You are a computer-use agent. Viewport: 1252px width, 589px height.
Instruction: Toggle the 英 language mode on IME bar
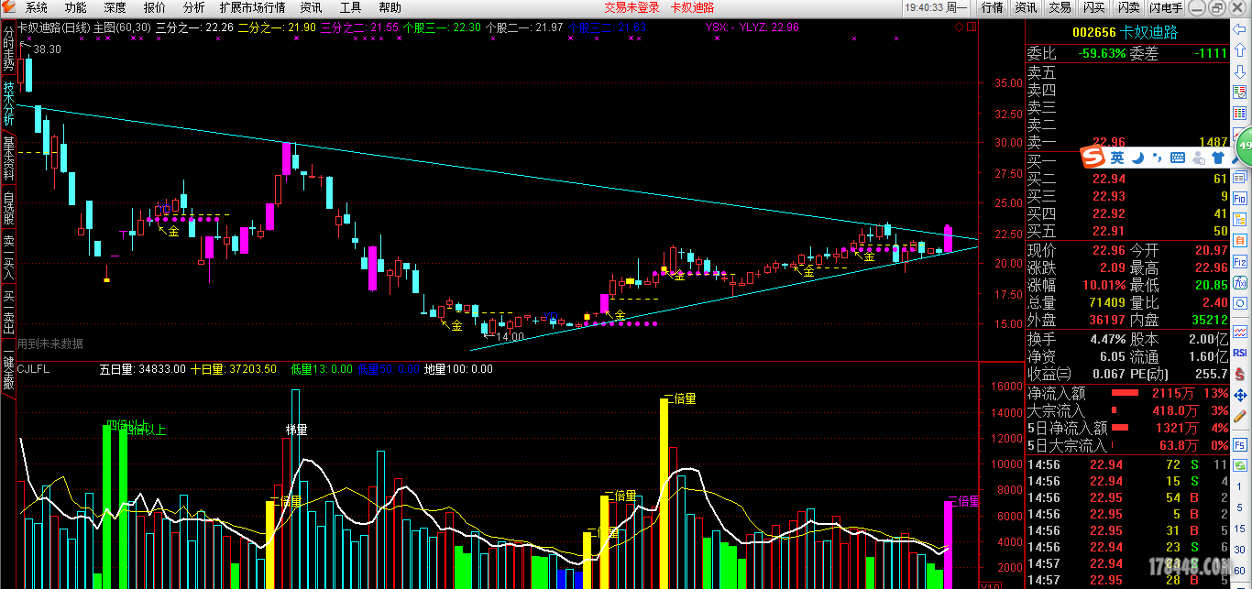[x=1116, y=158]
